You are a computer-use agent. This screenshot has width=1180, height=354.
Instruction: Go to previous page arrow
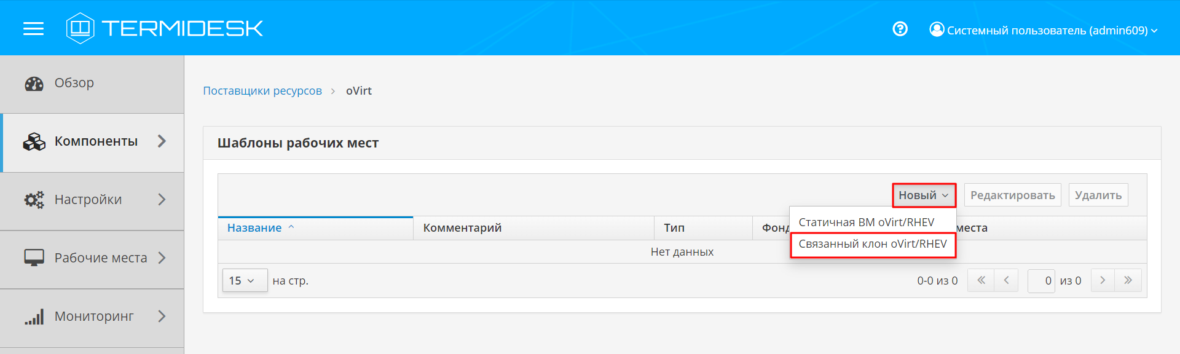pyautogui.click(x=1006, y=280)
